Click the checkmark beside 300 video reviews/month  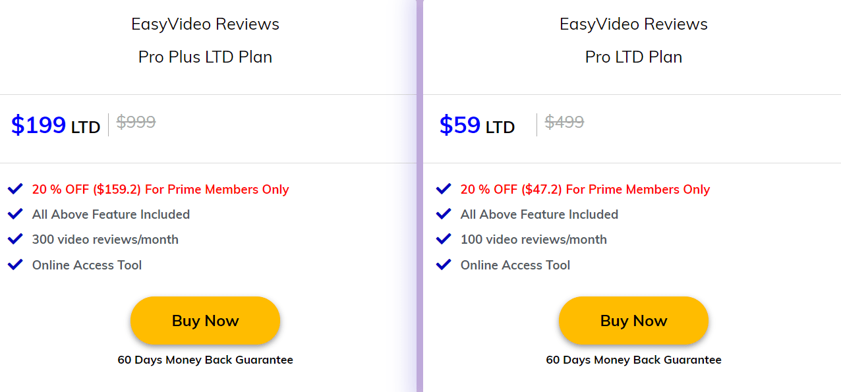15,239
